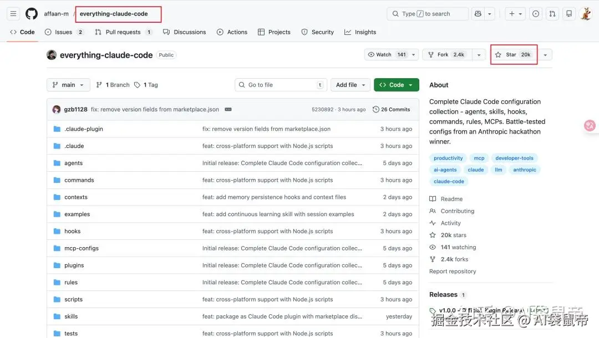Viewport: 599px width, 338px height.
Task: Open the pull requests icon in the header
Action: [x=552, y=14]
